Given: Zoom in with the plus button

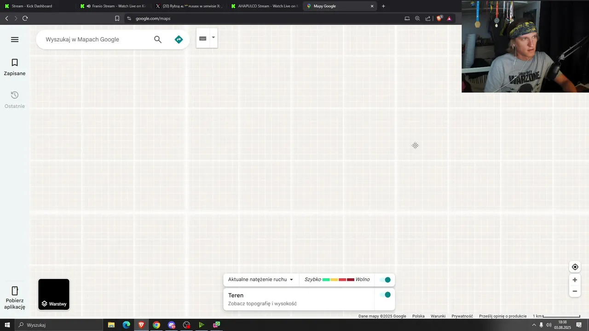Looking at the screenshot, I should pos(575,280).
